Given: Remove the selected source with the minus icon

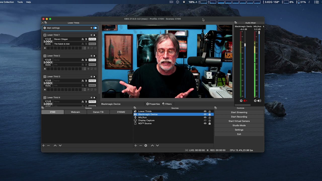Looking at the screenshot, I should 141,146.
